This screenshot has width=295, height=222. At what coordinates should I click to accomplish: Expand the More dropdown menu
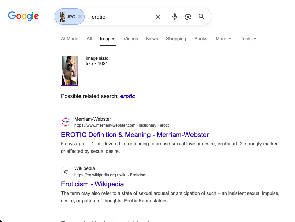click(223, 39)
